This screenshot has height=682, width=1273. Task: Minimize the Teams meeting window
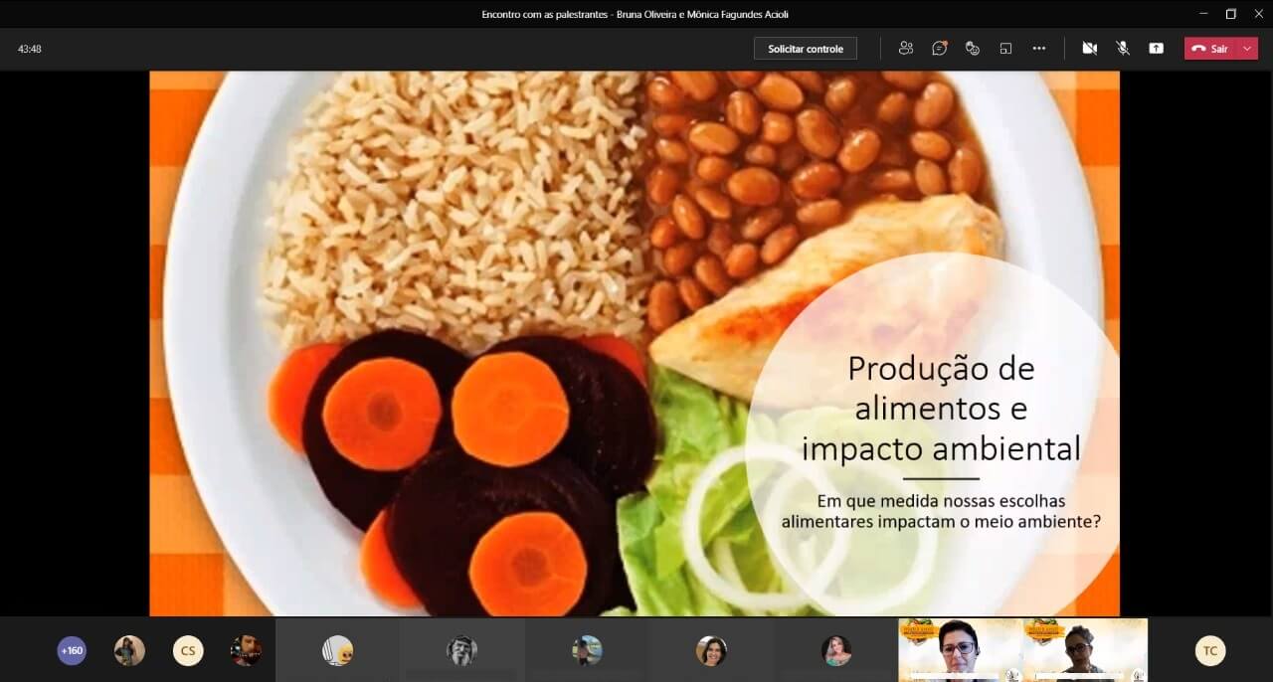(1202, 14)
